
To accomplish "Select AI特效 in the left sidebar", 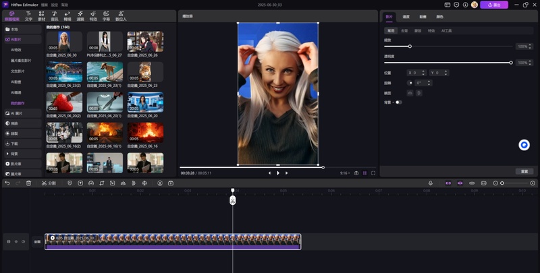I will tap(16, 50).
